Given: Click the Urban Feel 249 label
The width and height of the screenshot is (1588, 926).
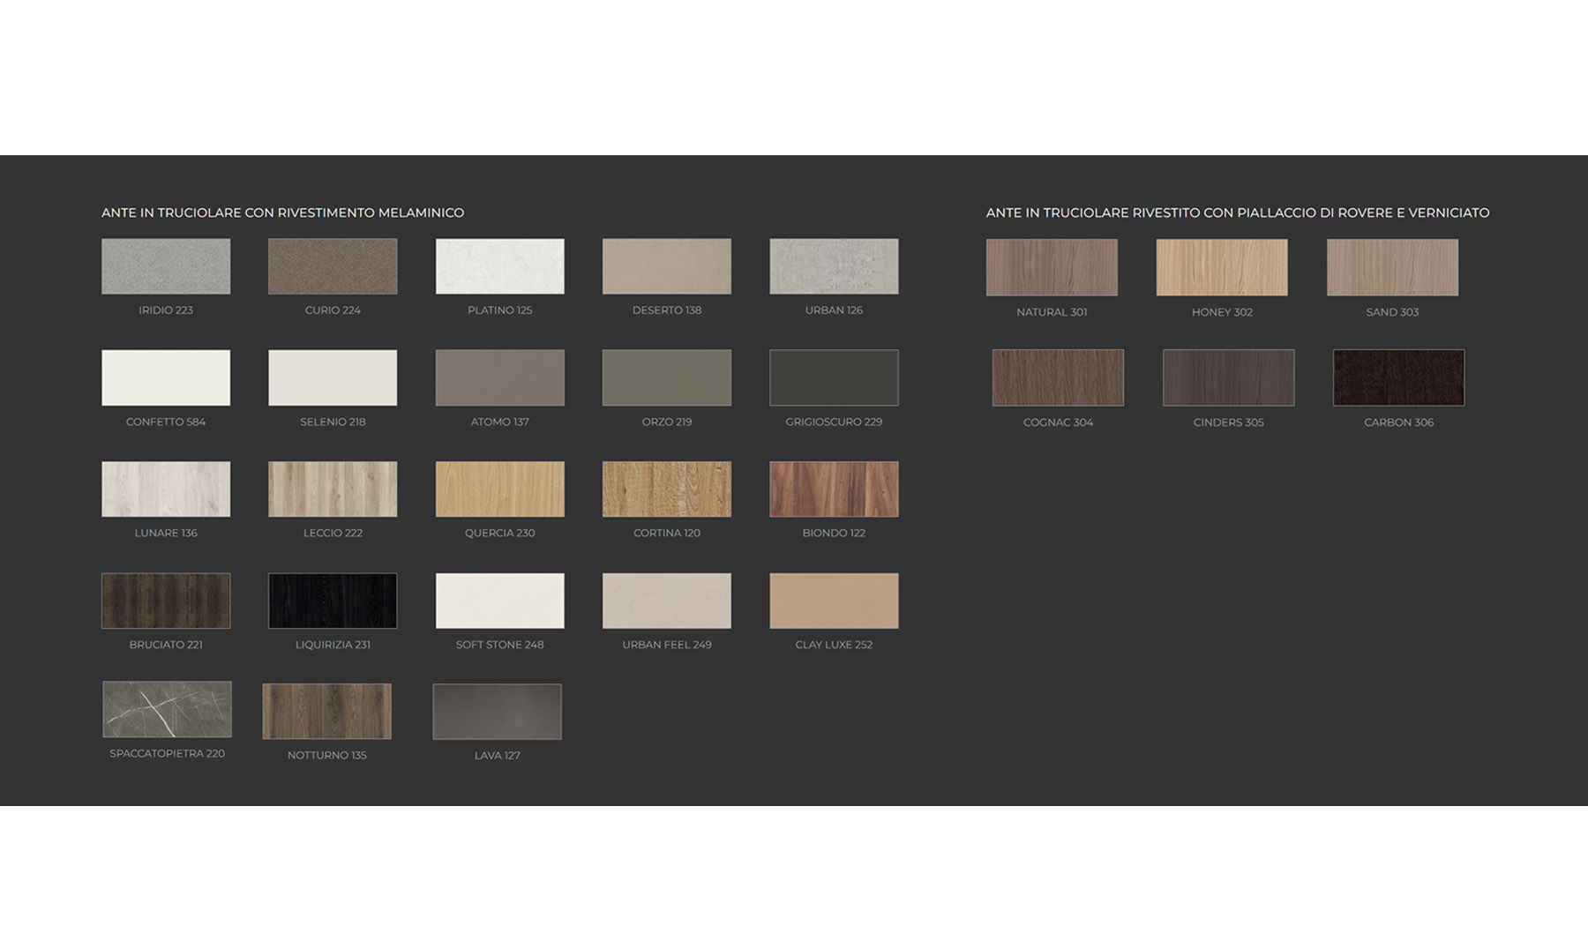Looking at the screenshot, I should point(666,645).
